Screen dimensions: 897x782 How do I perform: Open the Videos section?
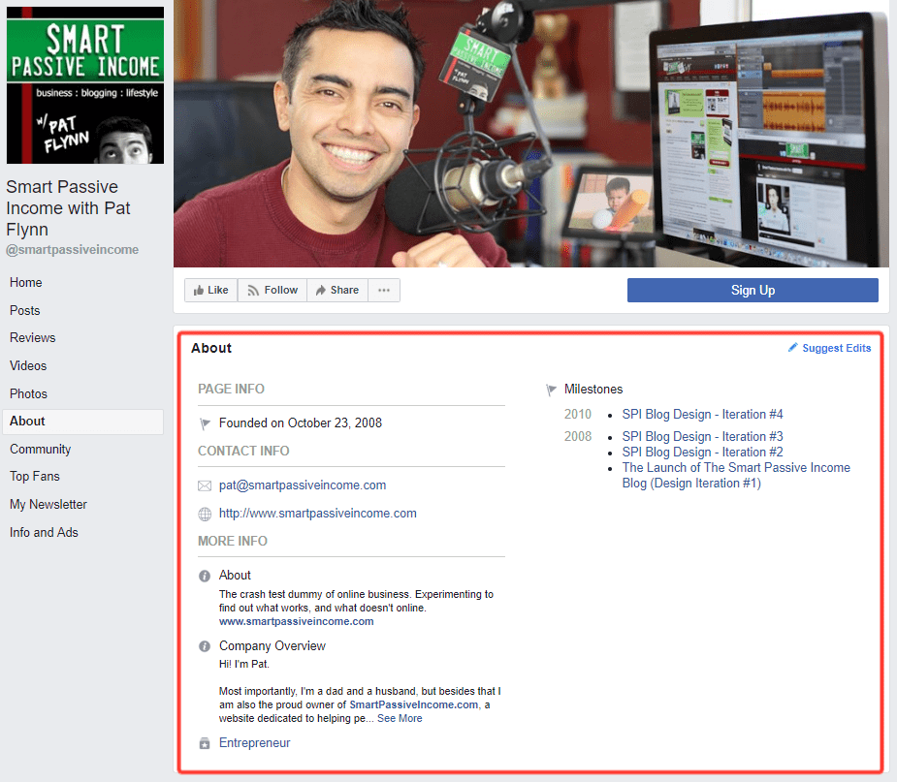coord(28,366)
